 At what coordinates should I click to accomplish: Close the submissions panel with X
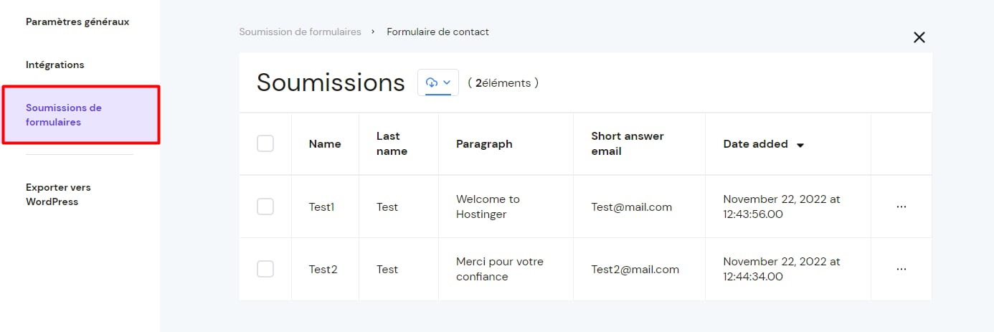(x=919, y=37)
